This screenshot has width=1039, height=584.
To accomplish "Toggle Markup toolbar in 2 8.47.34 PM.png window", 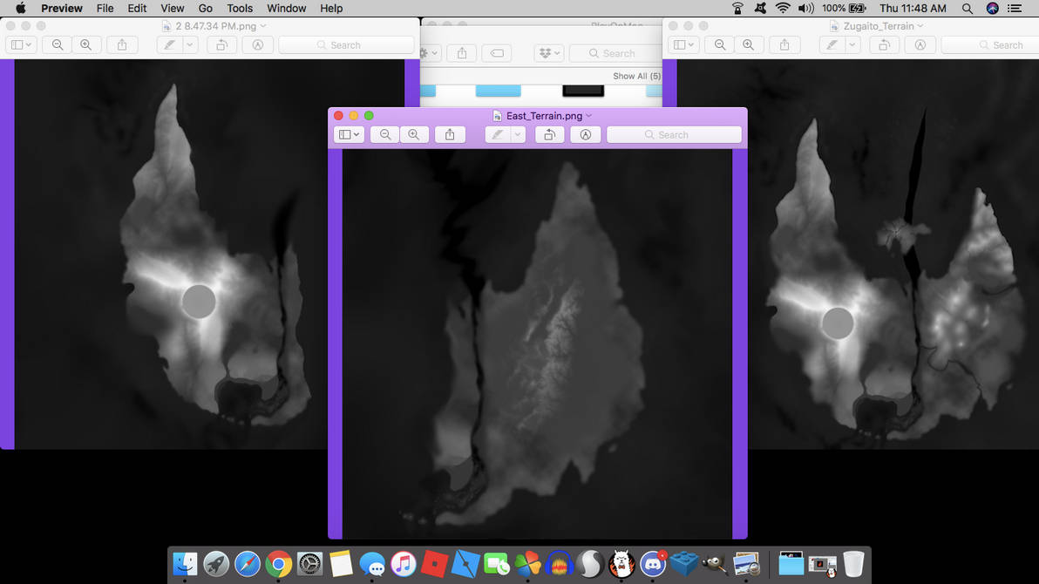I will pyautogui.click(x=258, y=45).
